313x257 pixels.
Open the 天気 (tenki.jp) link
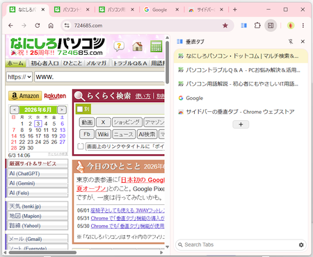[38, 206]
